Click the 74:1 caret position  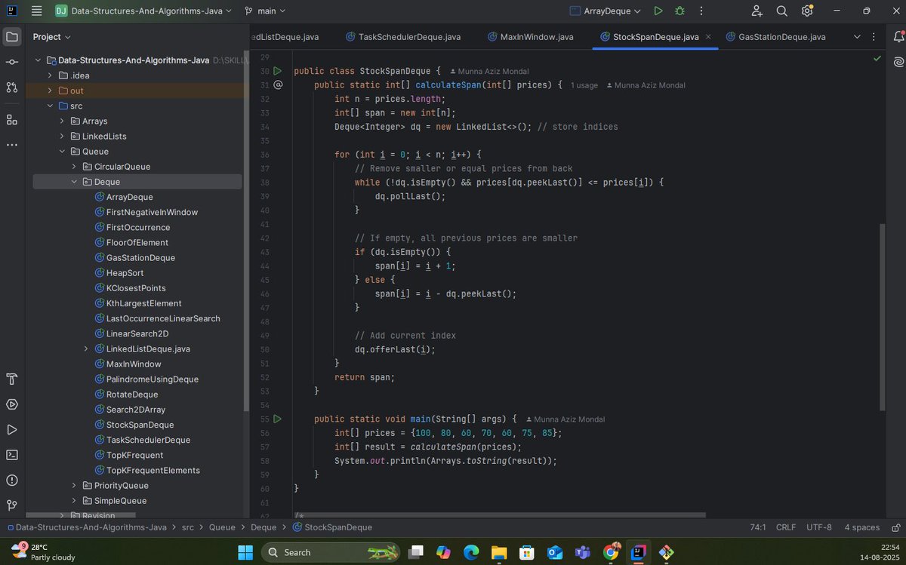point(758,527)
